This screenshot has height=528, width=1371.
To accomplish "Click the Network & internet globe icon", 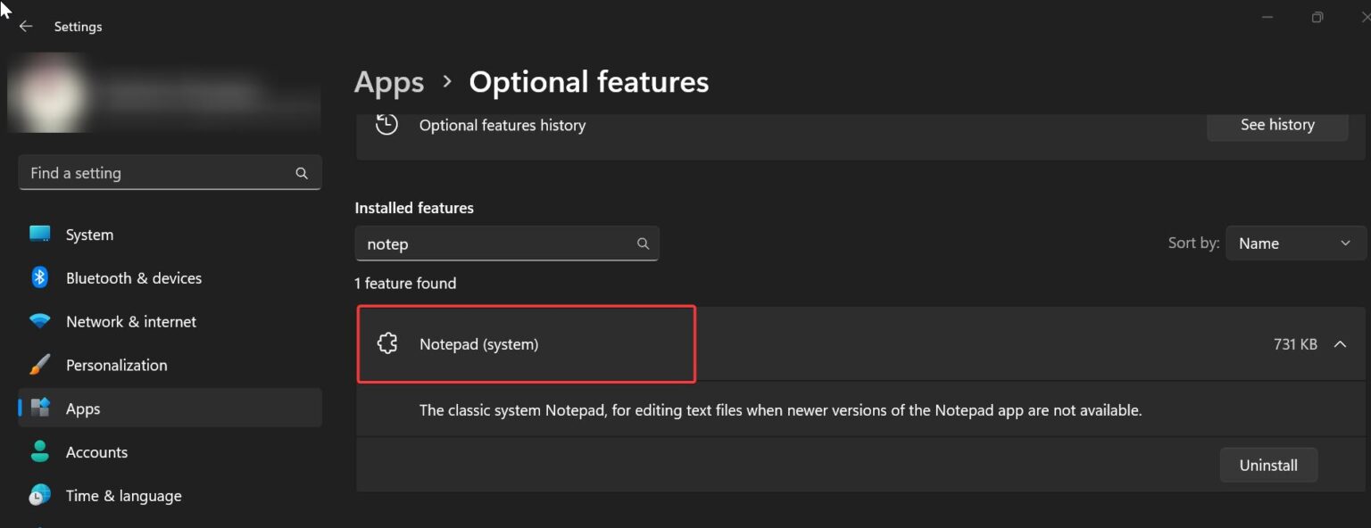I will (39, 321).
